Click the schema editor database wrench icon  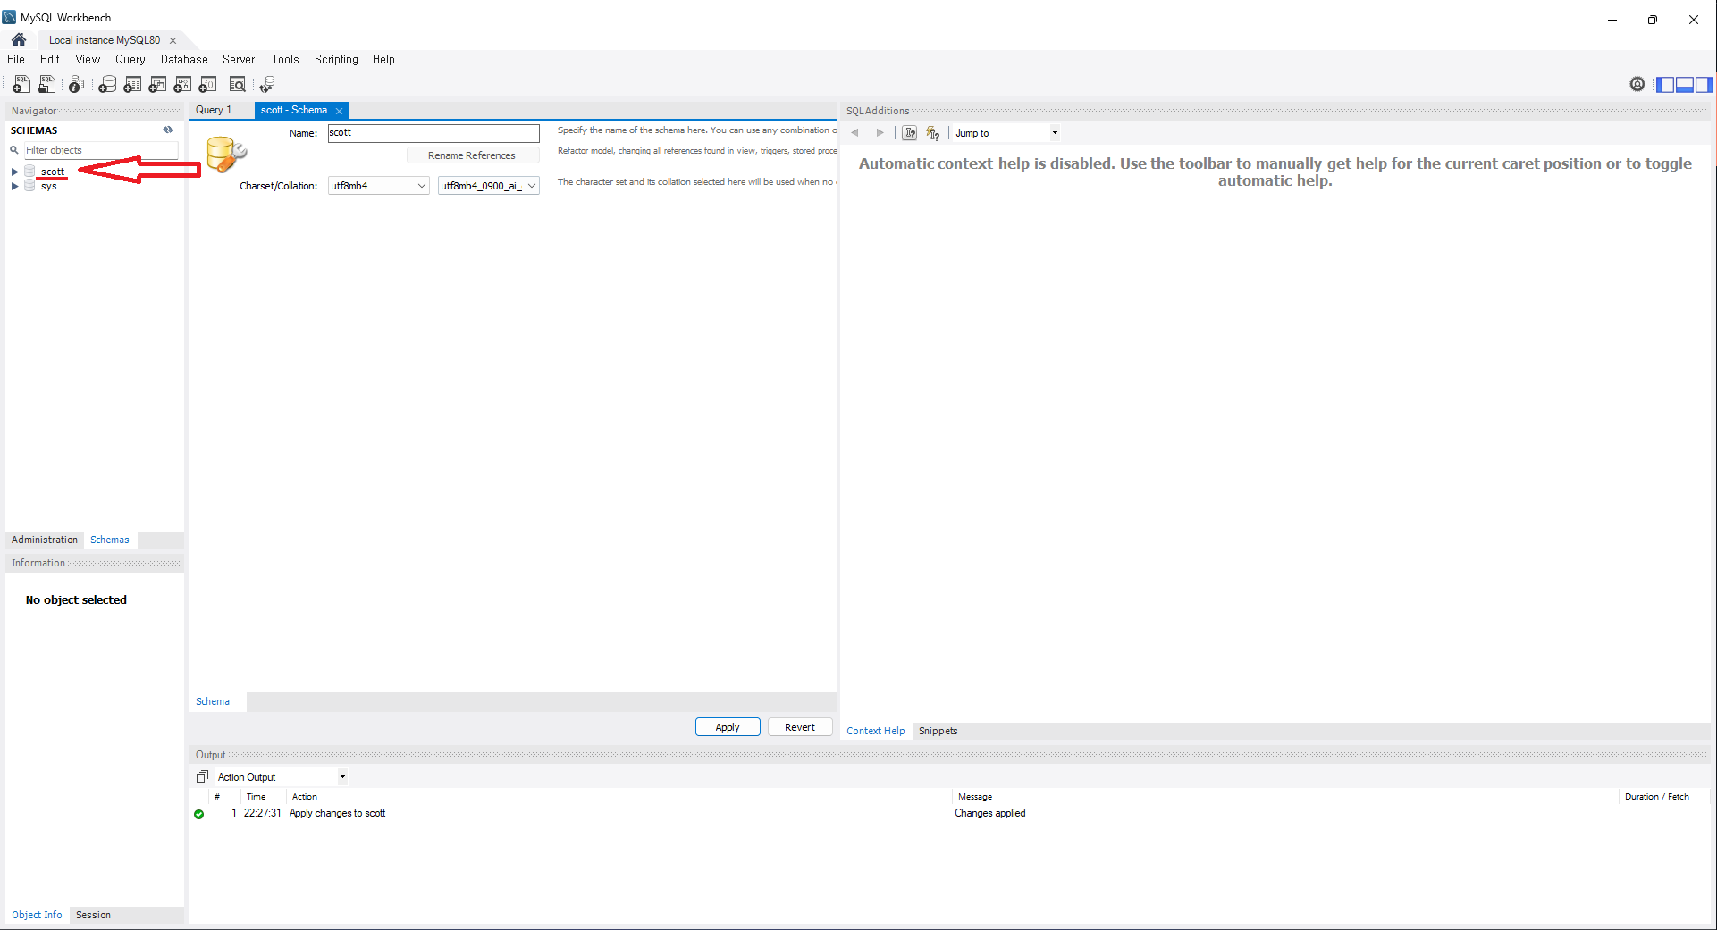[x=226, y=155]
